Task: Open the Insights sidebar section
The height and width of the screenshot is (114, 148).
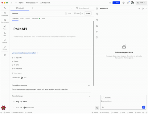Action: point(5,41)
